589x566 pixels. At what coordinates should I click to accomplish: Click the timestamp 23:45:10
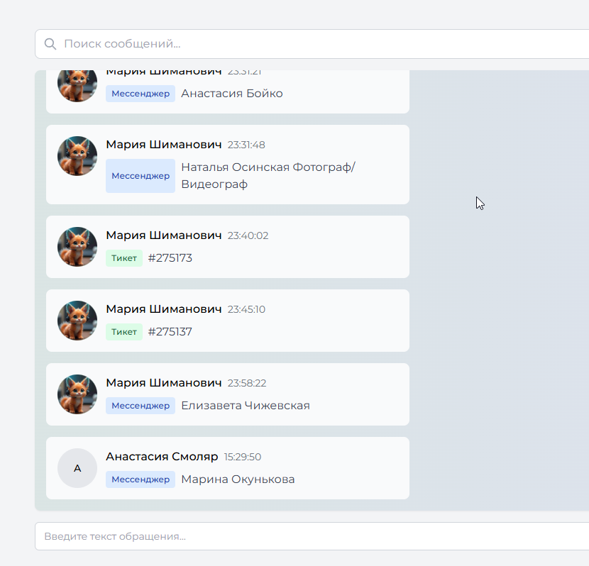(246, 309)
